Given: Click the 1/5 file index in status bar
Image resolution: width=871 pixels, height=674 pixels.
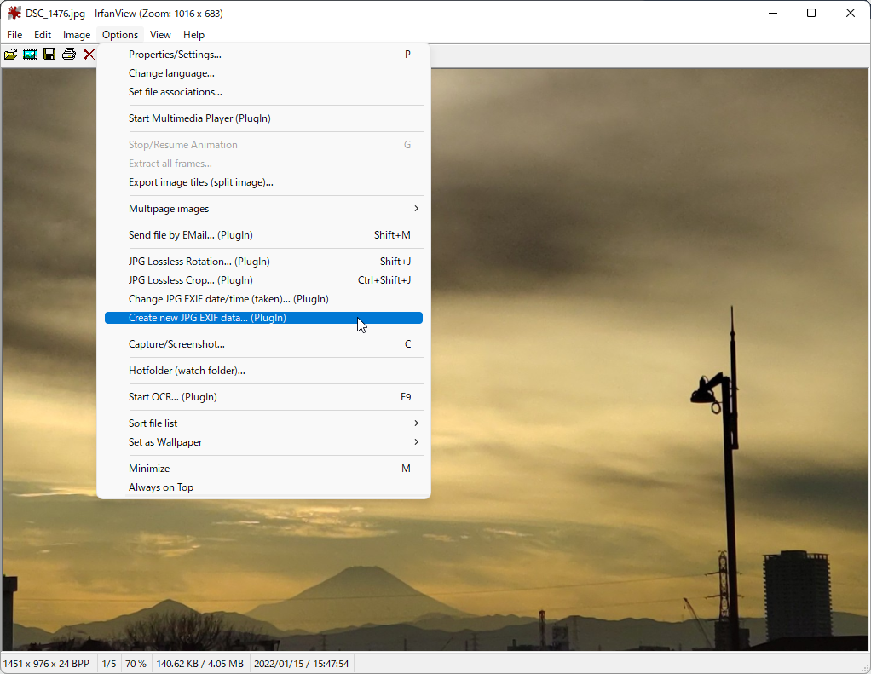Looking at the screenshot, I should 109,664.
